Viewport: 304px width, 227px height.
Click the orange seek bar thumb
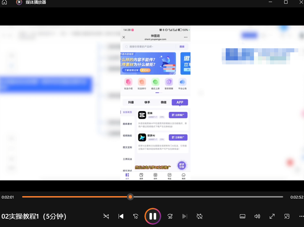coord(130,197)
